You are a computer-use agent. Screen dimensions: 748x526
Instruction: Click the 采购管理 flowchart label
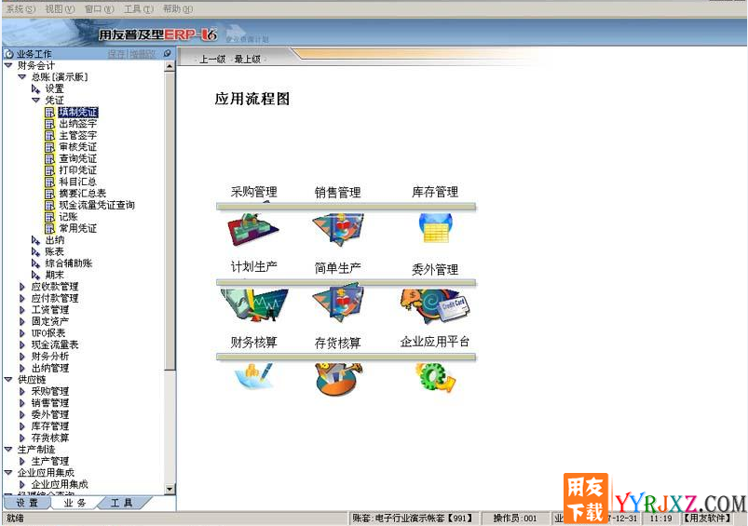coord(253,192)
